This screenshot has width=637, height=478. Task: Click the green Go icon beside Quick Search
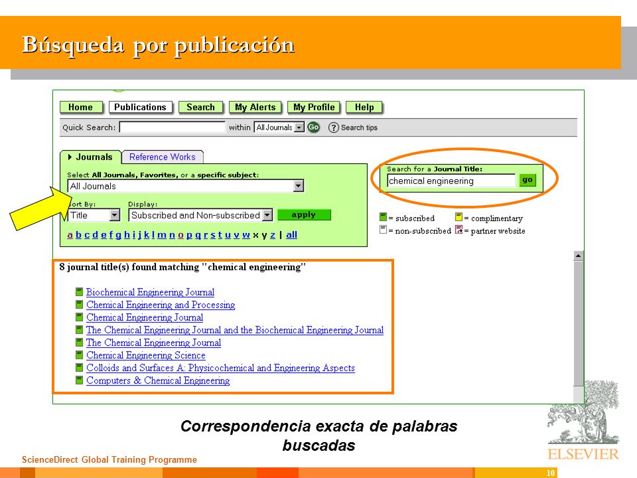pyautogui.click(x=313, y=127)
